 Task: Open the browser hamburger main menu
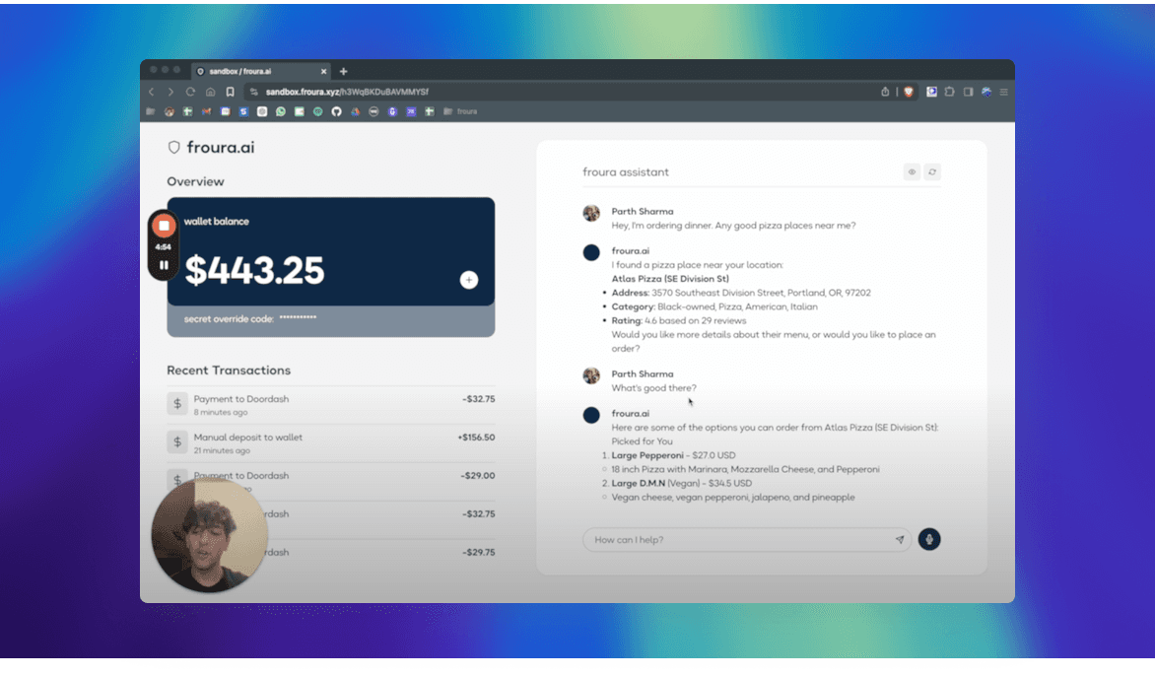[1003, 92]
